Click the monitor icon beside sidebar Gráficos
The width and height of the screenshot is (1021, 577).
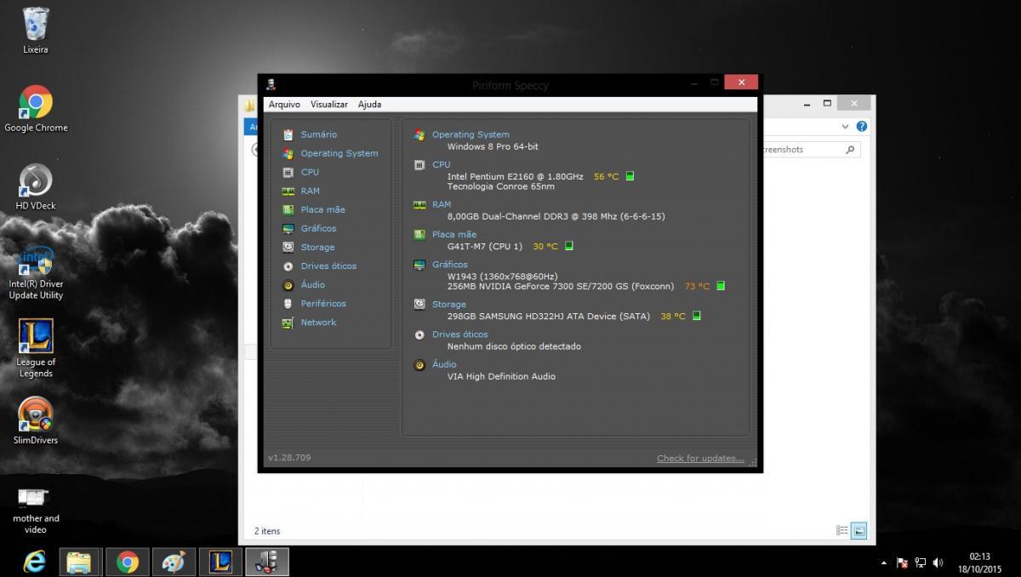(x=288, y=228)
